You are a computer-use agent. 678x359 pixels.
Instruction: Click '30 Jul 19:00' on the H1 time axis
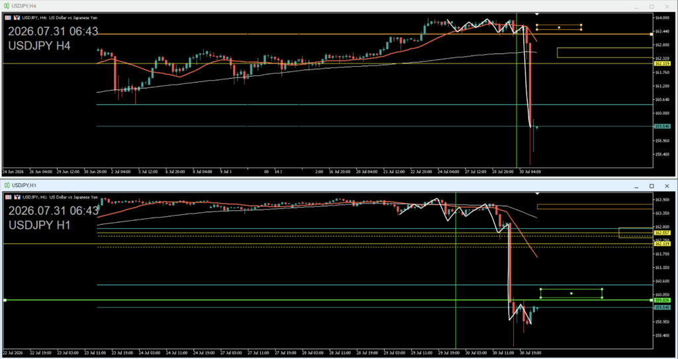click(x=530, y=352)
